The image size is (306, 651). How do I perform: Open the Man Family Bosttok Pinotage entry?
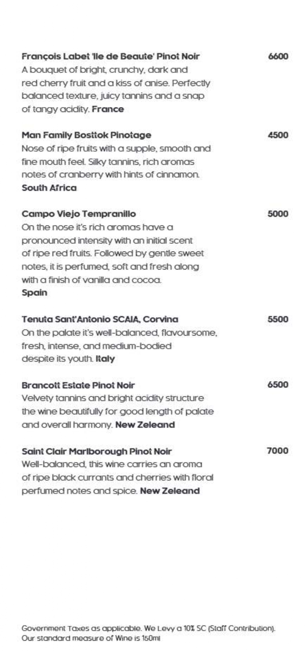pyautogui.click(x=86, y=135)
